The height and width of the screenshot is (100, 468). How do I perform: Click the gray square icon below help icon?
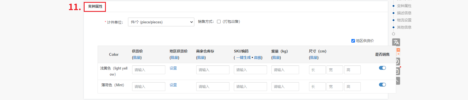point(396,71)
